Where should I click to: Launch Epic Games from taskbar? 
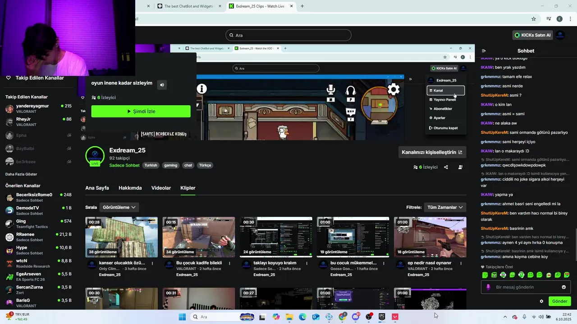pos(382,317)
